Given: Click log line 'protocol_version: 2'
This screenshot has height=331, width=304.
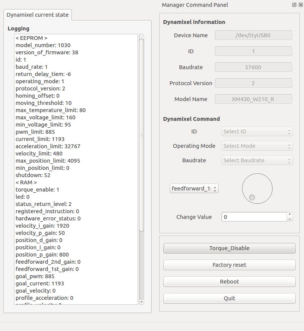Looking at the screenshot, I should [x=40, y=89].
